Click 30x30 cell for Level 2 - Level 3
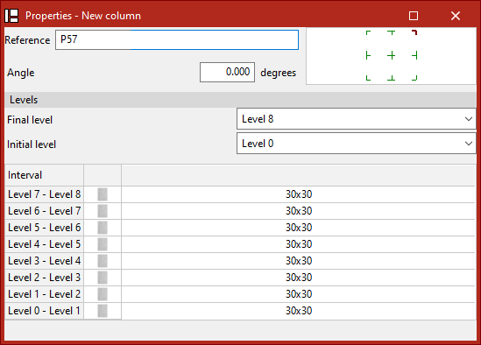 pos(299,278)
